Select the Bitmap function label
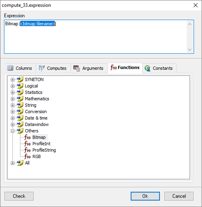202x207 pixels. (39, 137)
